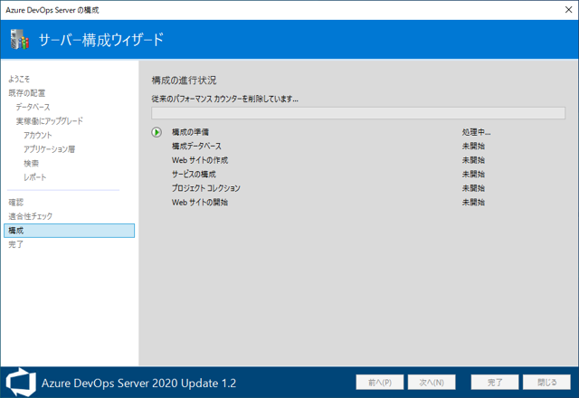Click 処理中... status text
Image resolution: width=579 pixels, height=398 pixels.
pos(476,132)
